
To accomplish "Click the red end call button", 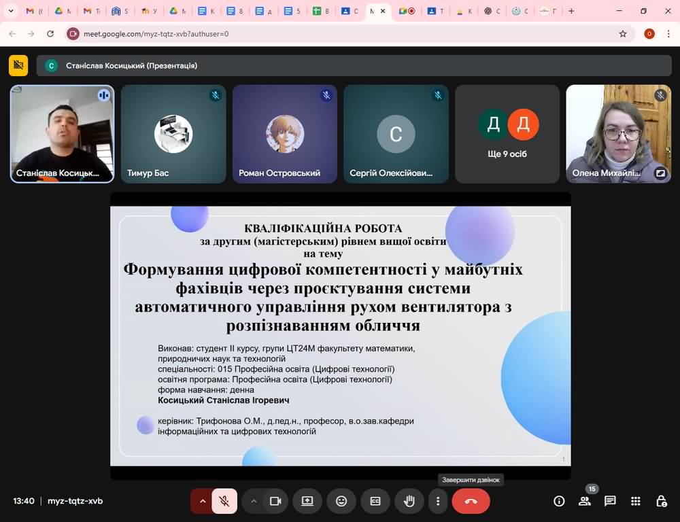I will (471, 501).
